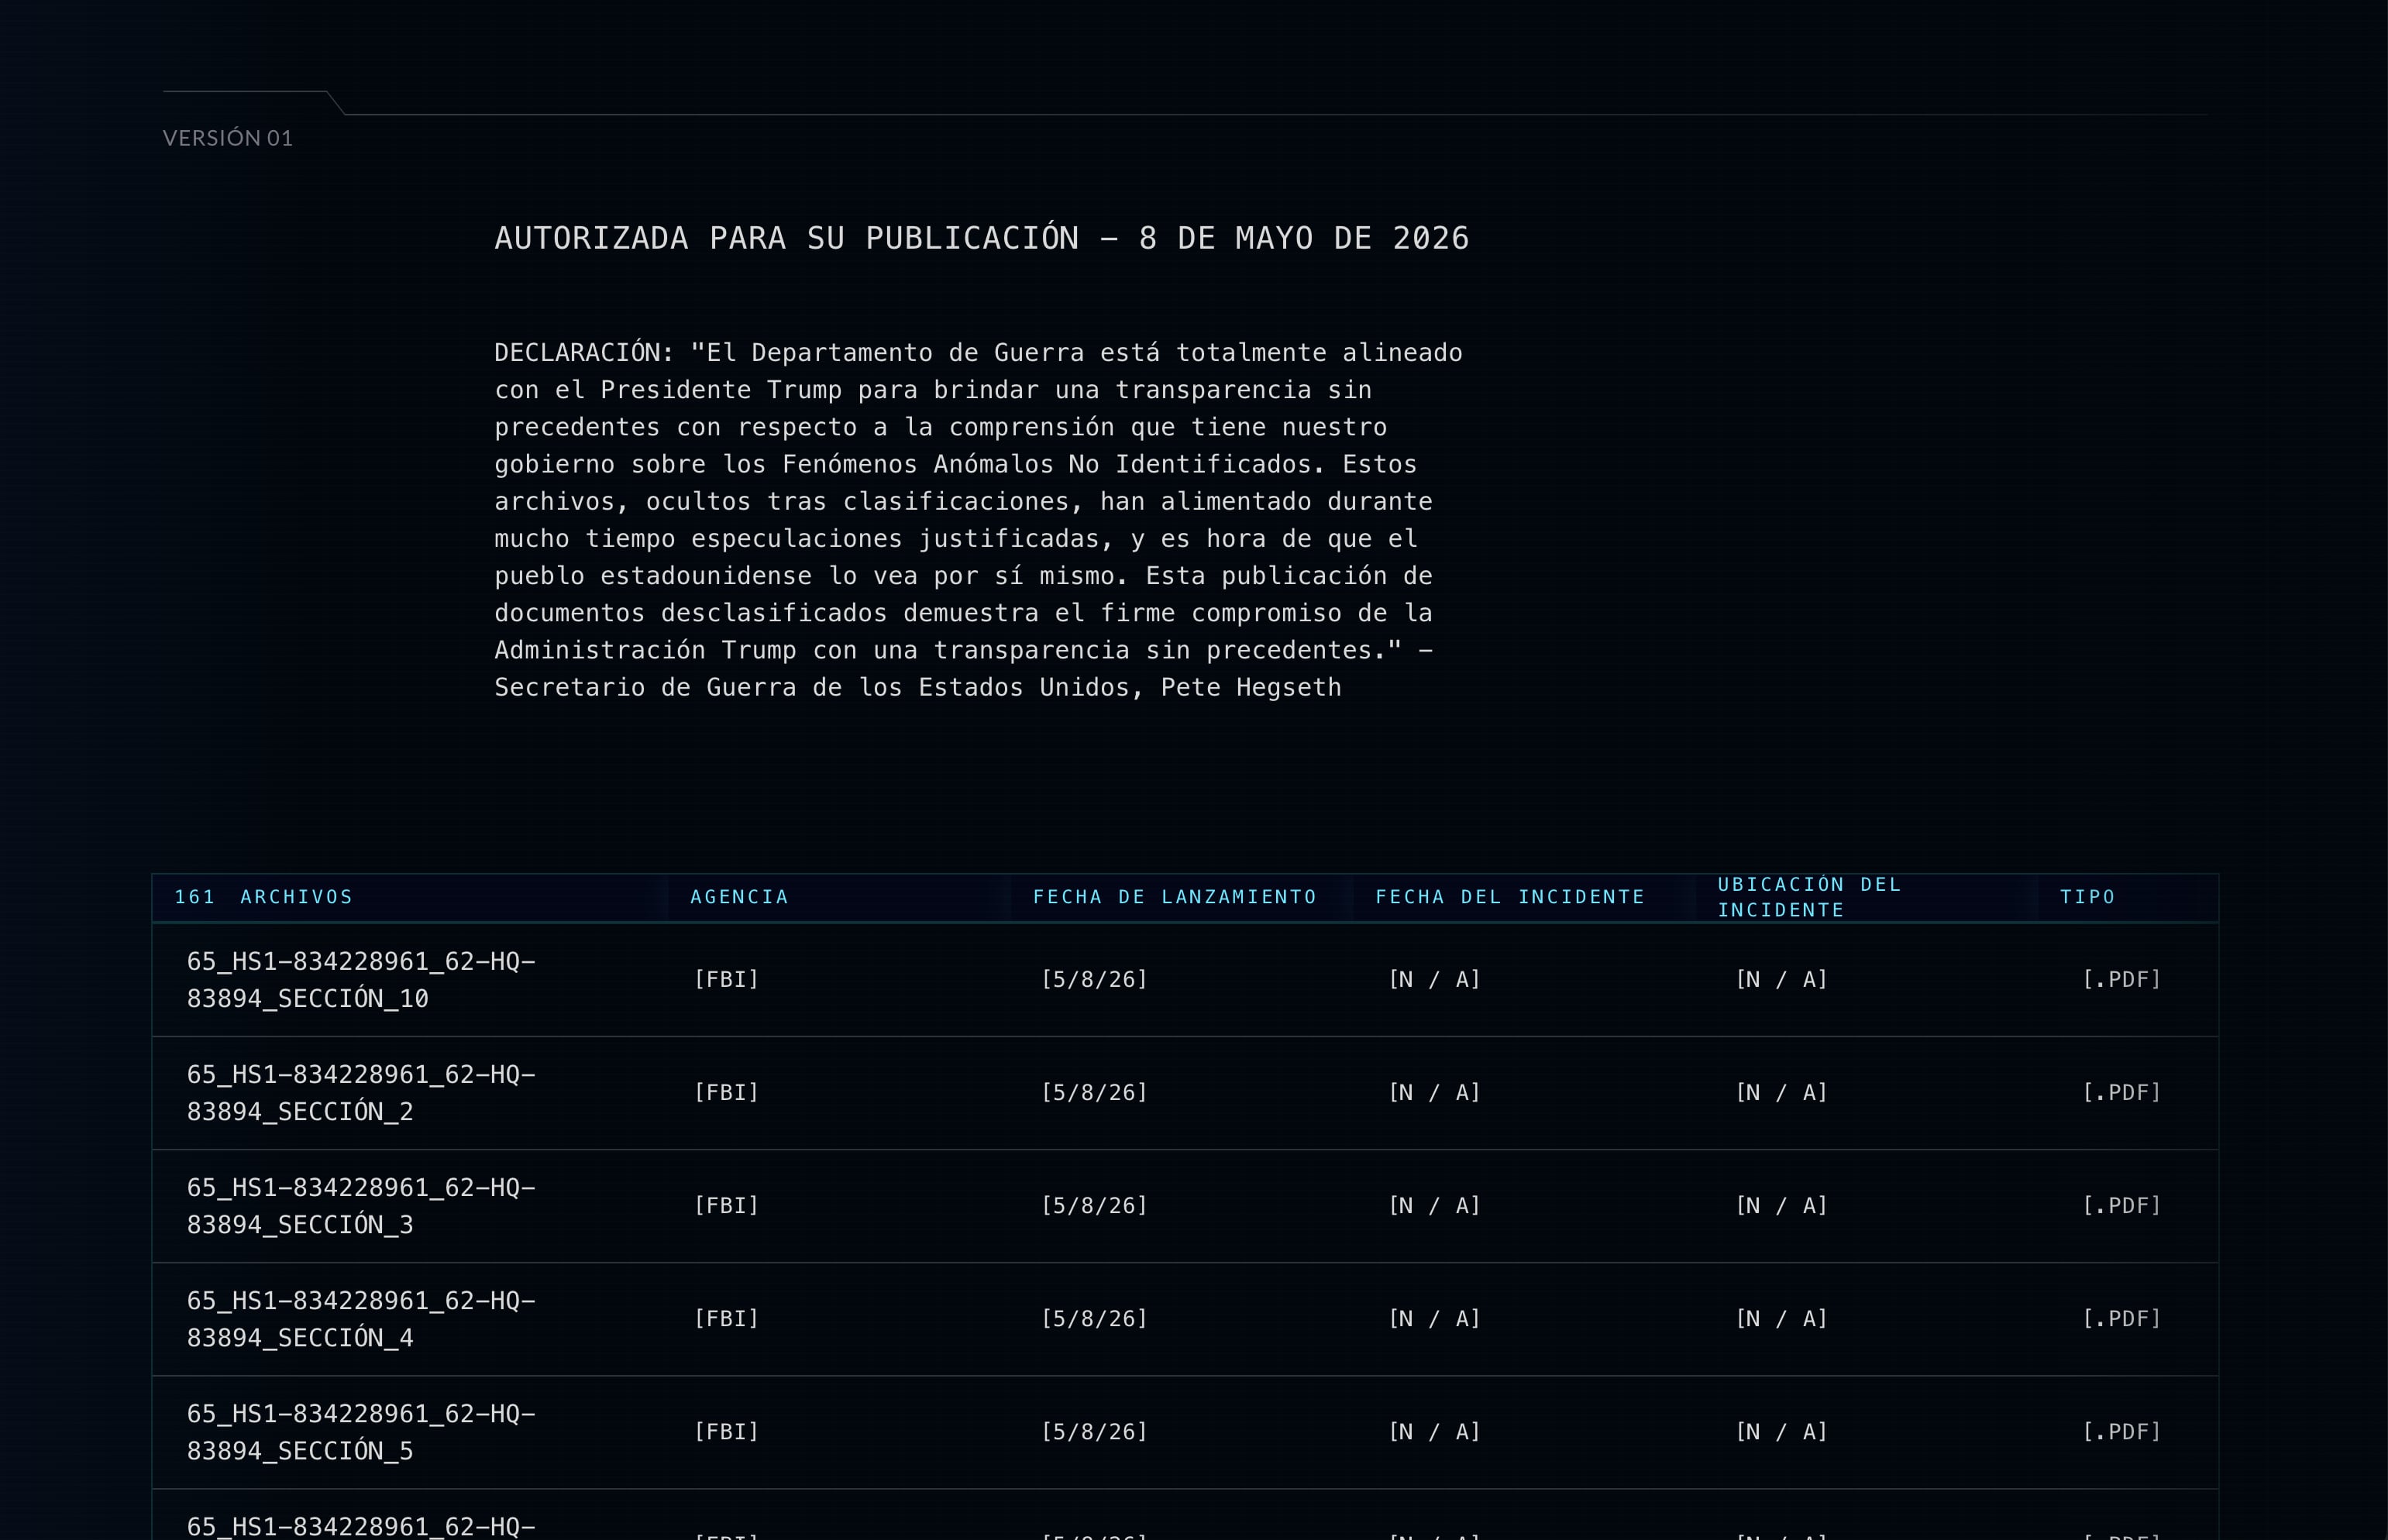Click incident location '[N / A]' in SECCIÓN_4 row
The height and width of the screenshot is (1540, 2388).
pyautogui.click(x=1782, y=1318)
